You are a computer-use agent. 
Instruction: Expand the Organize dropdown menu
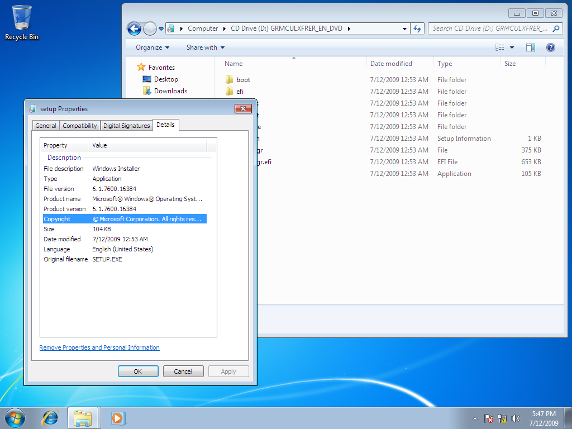pyautogui.click(x=152, y=47)
